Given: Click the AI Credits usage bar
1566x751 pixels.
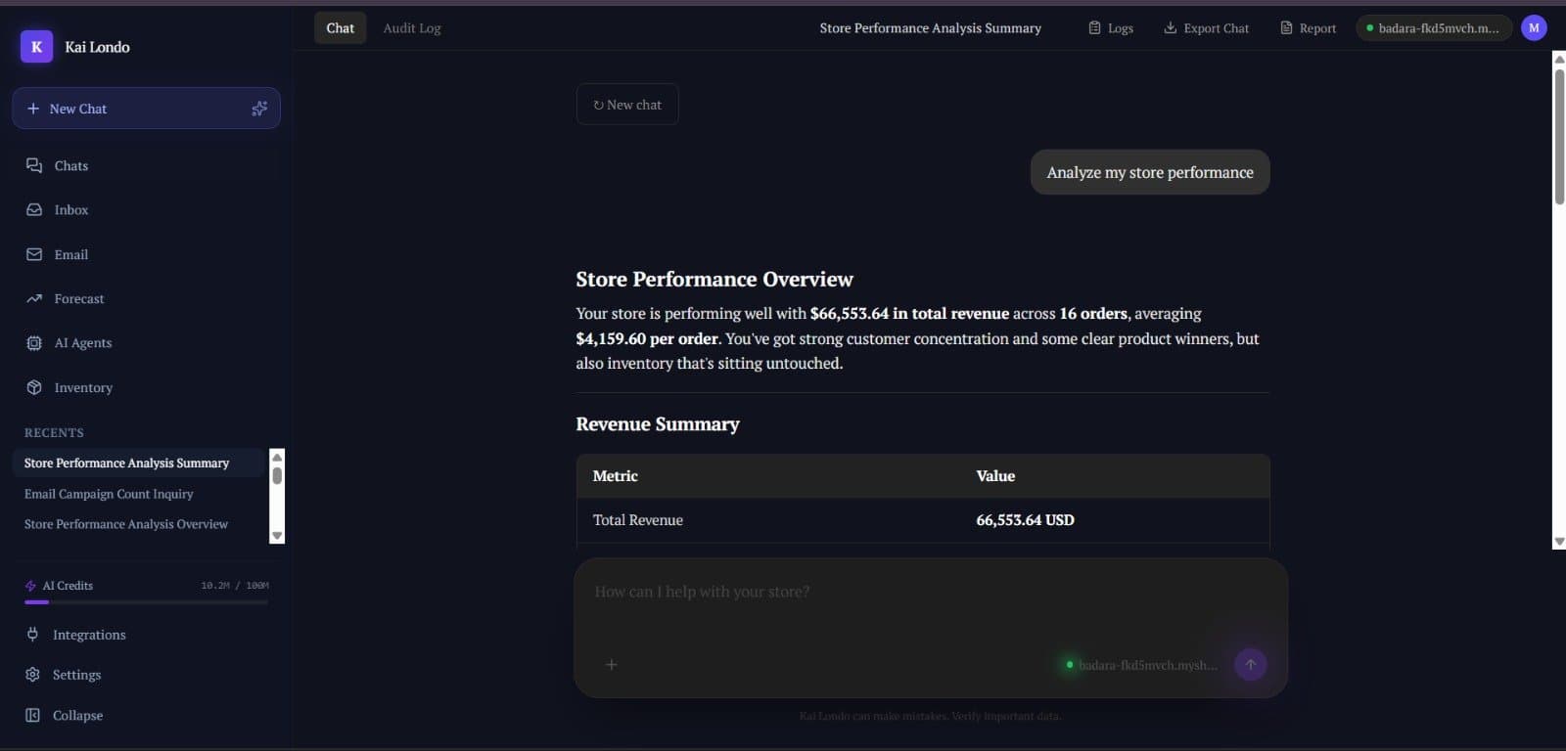Looking at the screenshot, I should tap(146, 602).
